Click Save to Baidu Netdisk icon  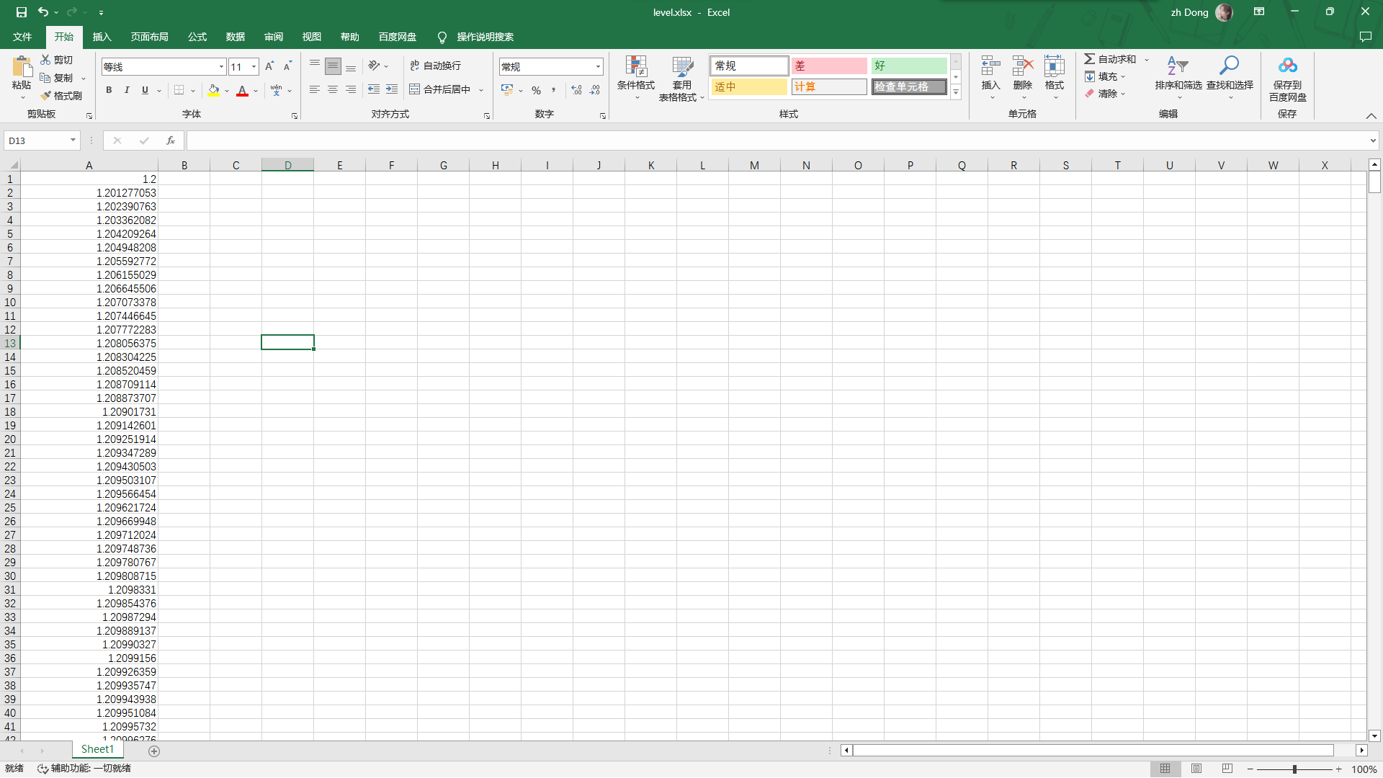tap(1287, 66)
